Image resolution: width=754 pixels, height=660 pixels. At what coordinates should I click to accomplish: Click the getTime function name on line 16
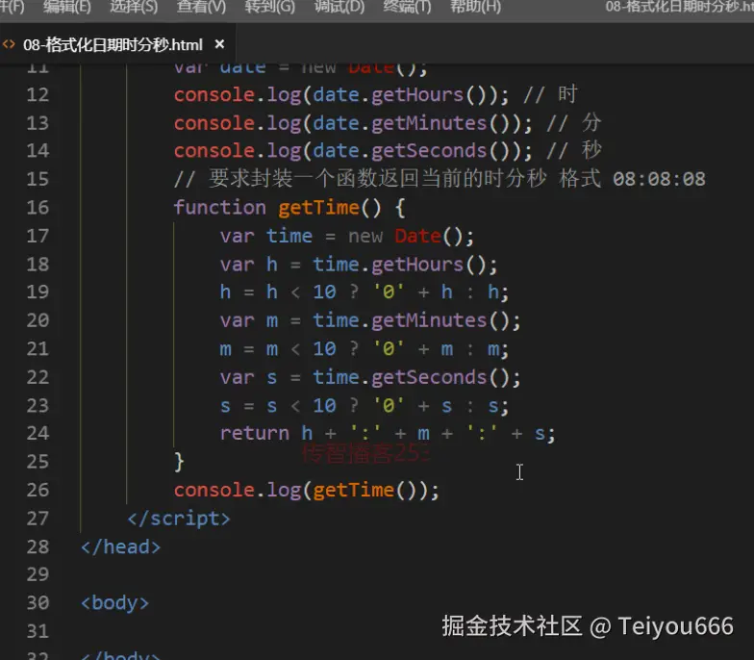318,208
